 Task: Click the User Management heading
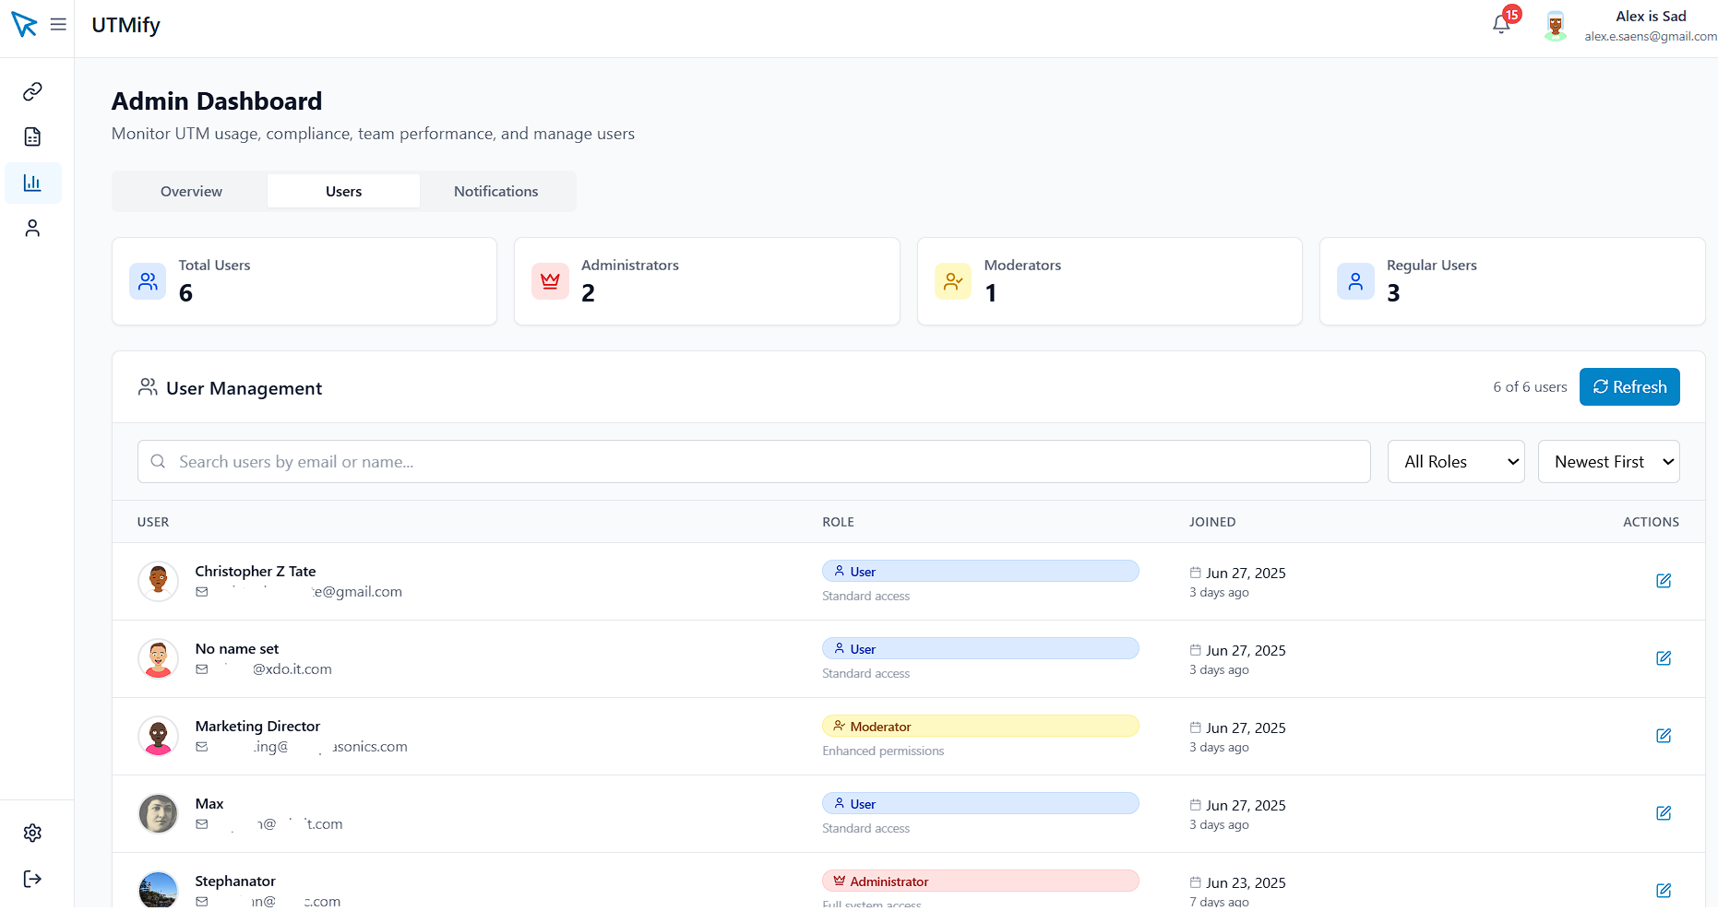click(244, 388)
